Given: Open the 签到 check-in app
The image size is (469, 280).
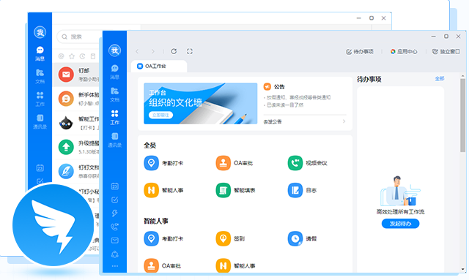Looking at the screenshot, I should tap(230, 238).
